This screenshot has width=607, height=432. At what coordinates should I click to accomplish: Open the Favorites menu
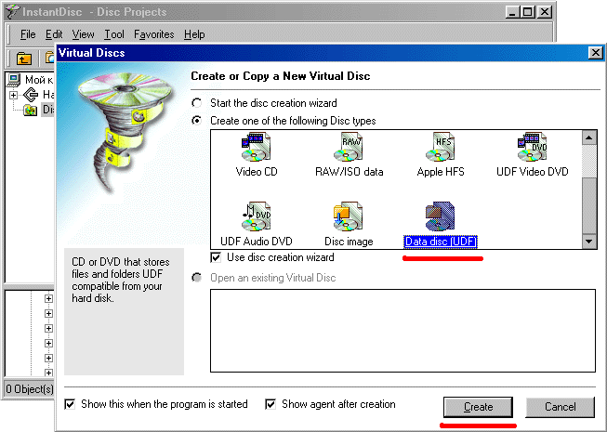[153, 34]
